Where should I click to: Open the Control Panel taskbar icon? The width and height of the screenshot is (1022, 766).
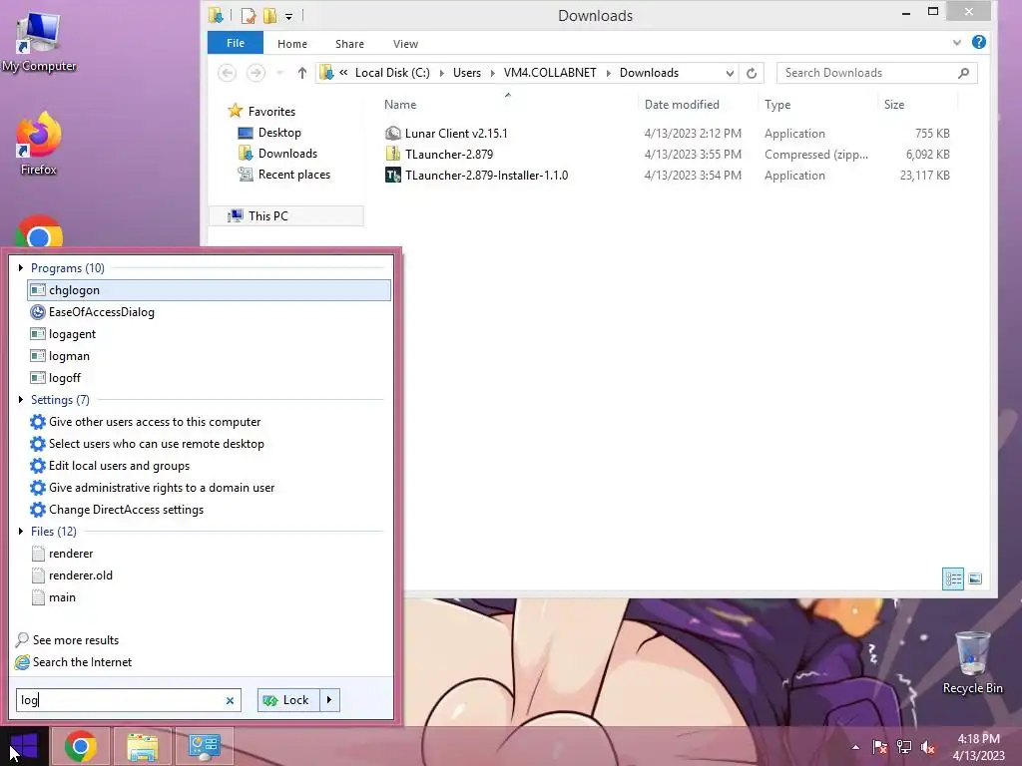(x=204, y=746)
